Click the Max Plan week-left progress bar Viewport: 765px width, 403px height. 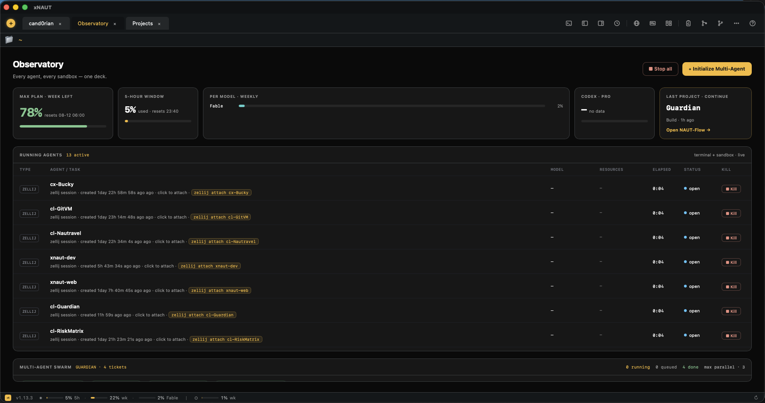pyautogui.click(x=63, y=126)
